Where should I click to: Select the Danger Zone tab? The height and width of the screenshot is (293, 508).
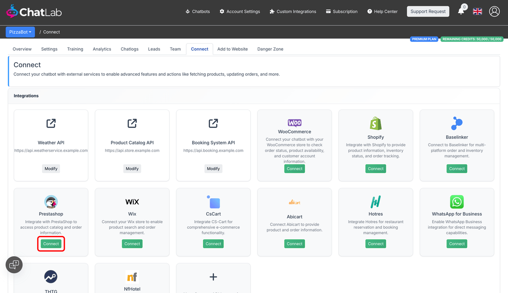(x=270, y=49)
